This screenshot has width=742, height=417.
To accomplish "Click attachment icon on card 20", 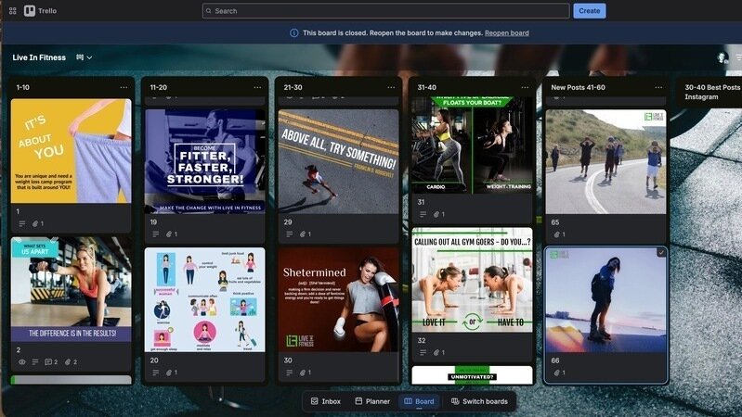I will tap(171, 373).
